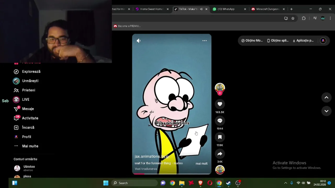This screenshot has width=335, height=188.
Task: Open the spinning sound disc thumbnail
Action: click(x=220, y=170)
